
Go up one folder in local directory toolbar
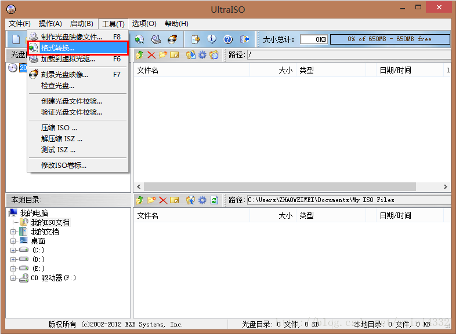(x=140, y=200)
